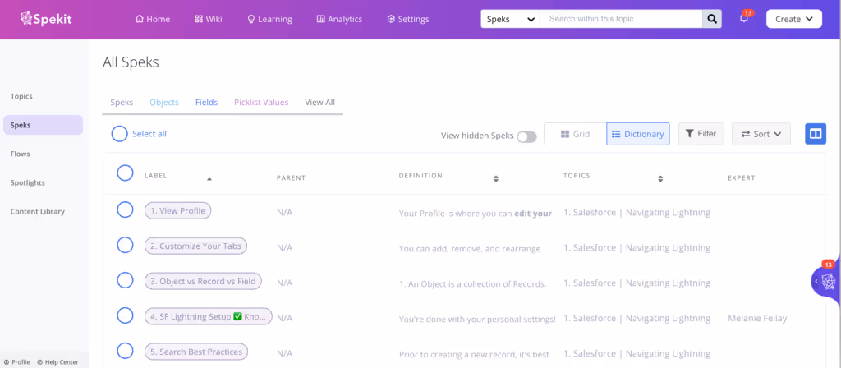Switch to the Objects tab
Screen dimensions: 841x368
164,102
